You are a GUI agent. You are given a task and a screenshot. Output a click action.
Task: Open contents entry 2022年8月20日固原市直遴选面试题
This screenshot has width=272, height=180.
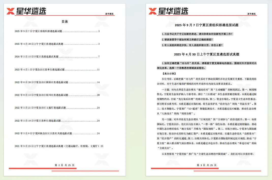point(57,82)
